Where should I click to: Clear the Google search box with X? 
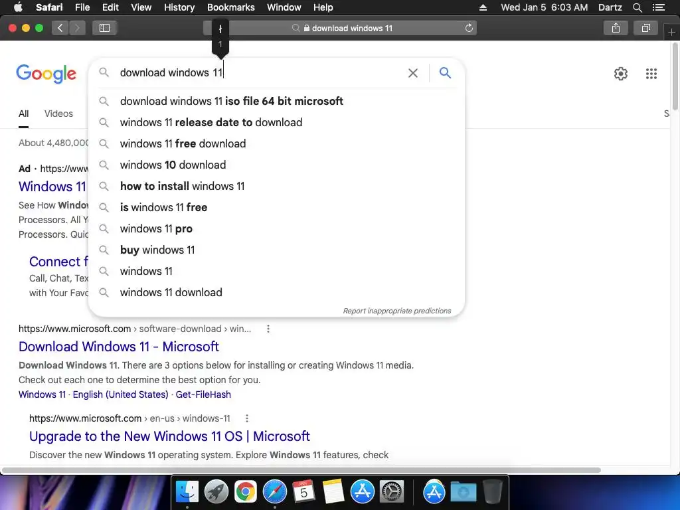413,73
